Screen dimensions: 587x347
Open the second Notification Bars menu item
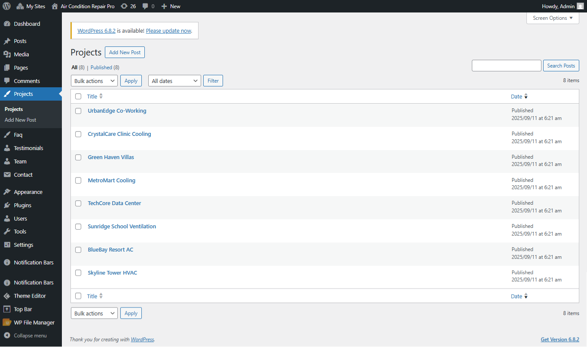31,283
